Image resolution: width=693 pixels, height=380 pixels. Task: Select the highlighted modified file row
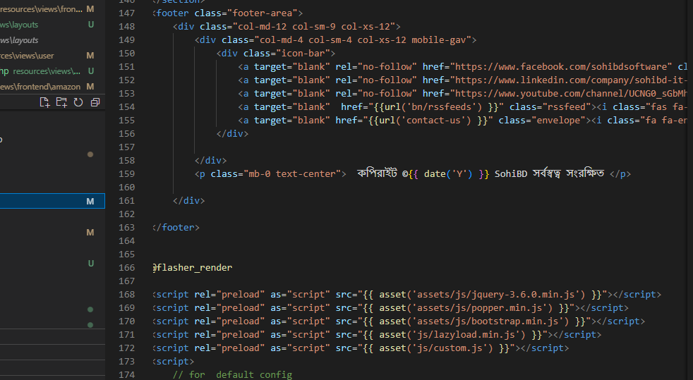coord(52,201)
